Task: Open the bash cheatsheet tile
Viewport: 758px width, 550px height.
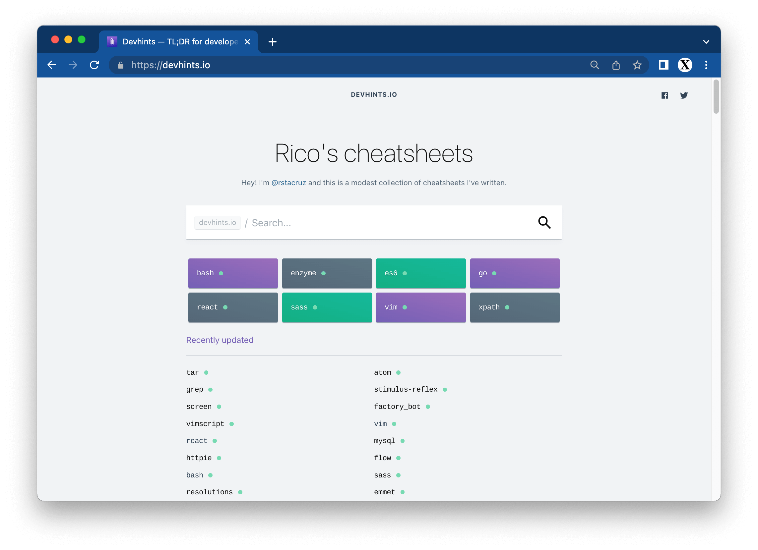Action: pos(233,273)
